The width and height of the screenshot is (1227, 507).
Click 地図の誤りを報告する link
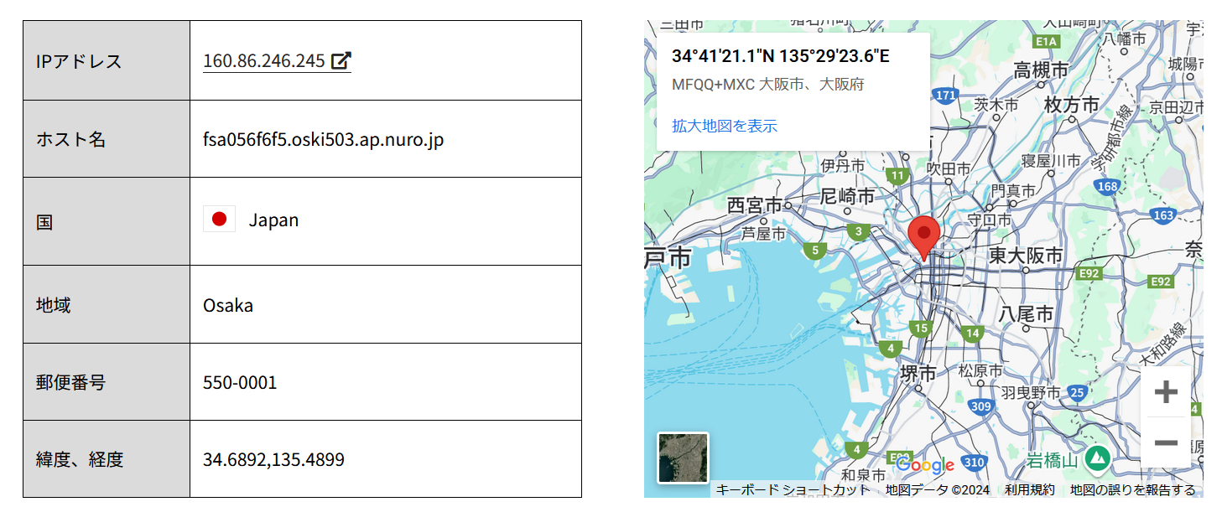coord(1132,490)
